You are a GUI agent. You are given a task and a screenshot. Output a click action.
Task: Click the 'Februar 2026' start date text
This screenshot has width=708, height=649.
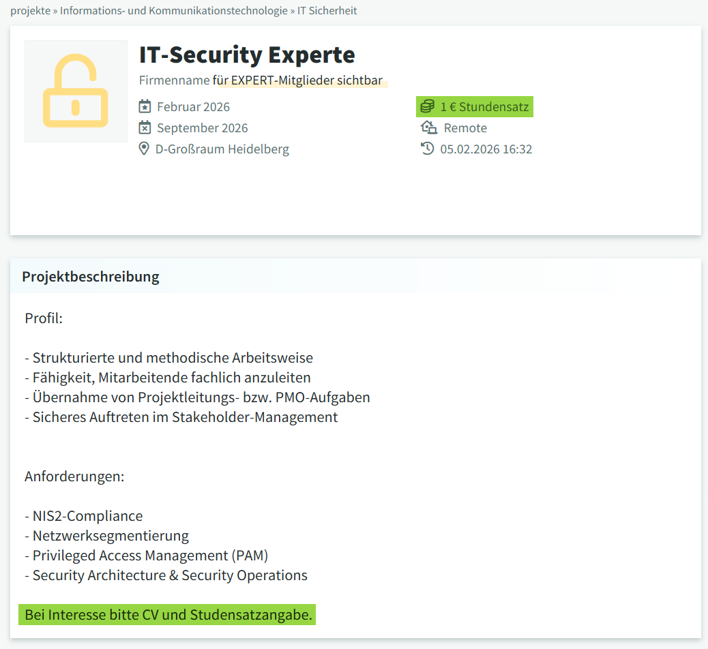tap(193, 107)
